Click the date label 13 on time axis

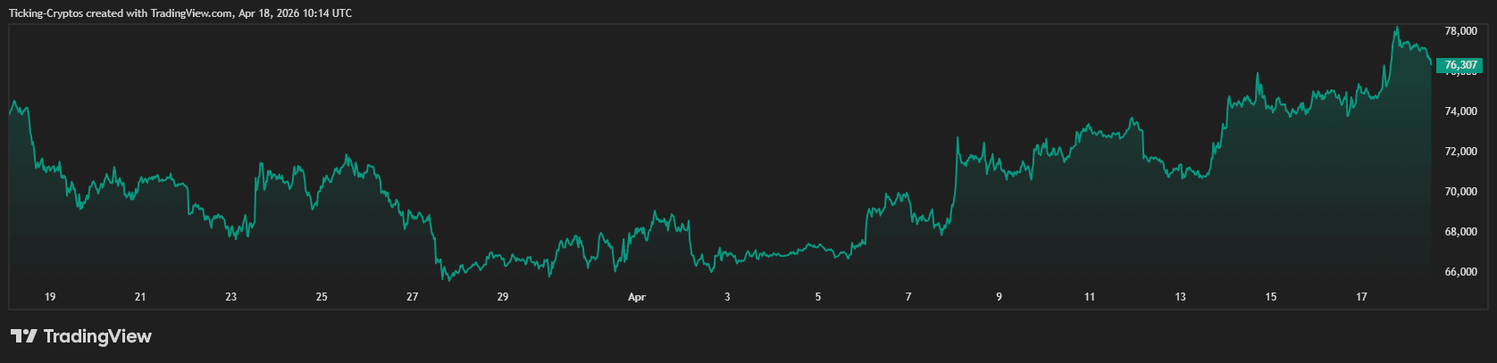(x=1181, y=297)
